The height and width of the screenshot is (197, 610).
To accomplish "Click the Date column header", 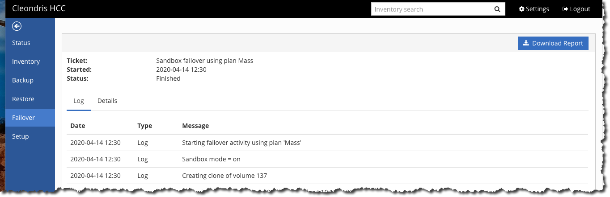I will click(78, 126).
